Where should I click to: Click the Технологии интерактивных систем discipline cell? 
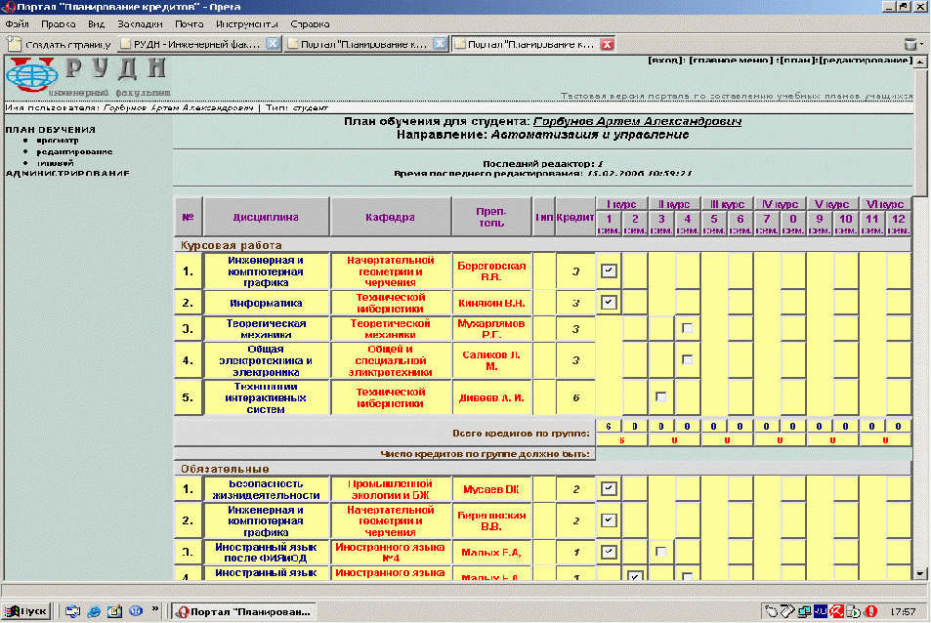pos(266,397)
